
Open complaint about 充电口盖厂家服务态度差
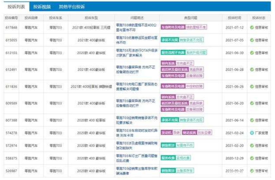tap(137, 87)
